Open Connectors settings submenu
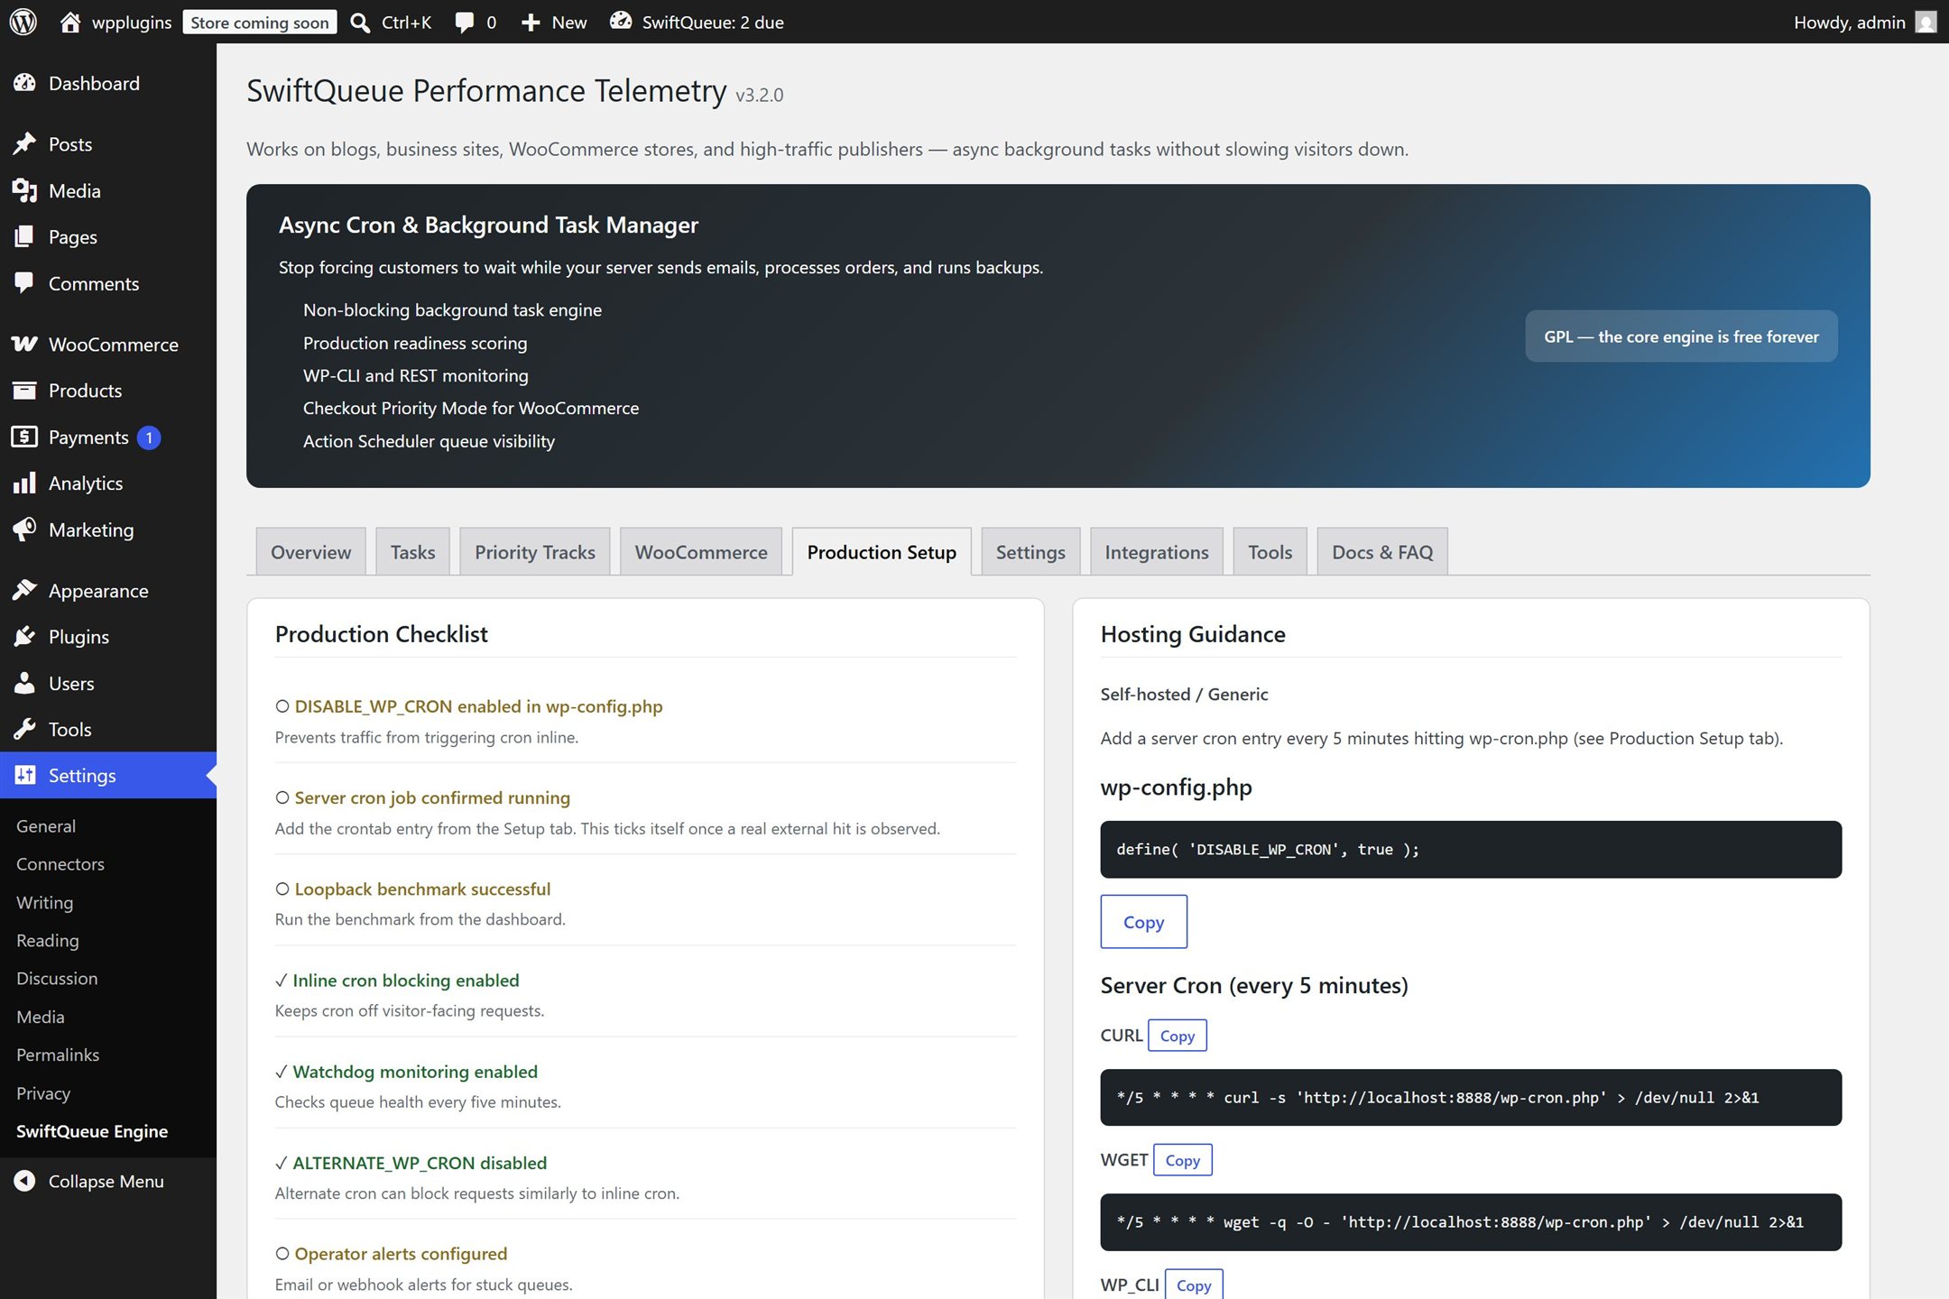This screenshot has height=1299, width=1949. pyautogui.click(x=60, y=863)
